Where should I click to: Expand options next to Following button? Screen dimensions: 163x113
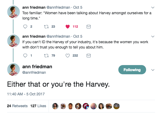(x=152, y=70)
